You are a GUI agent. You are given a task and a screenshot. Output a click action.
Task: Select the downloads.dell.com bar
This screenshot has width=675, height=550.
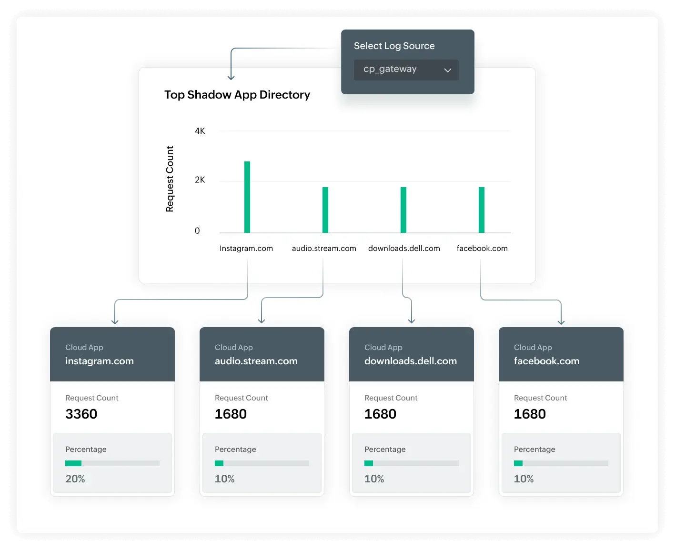404,210
